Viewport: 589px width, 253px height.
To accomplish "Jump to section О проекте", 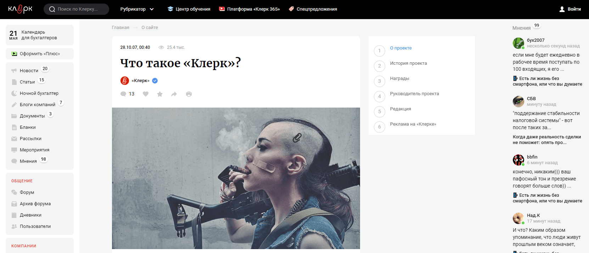I will coord(401,48).
